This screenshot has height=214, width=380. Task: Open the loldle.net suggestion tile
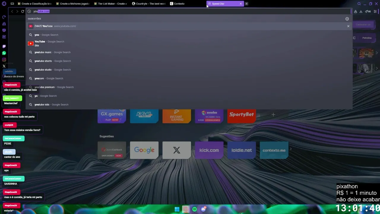tap(242, 150)
